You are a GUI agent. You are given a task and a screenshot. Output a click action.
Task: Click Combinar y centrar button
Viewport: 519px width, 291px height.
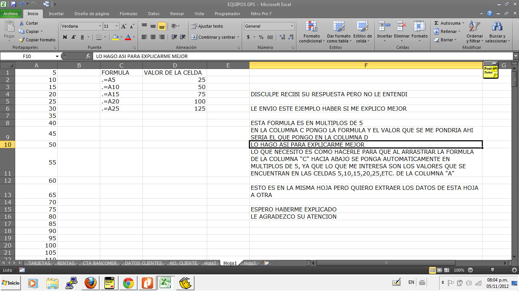[215, 37]
